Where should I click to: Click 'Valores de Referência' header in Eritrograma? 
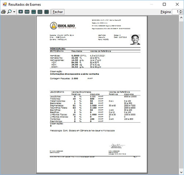click(100, 51)
